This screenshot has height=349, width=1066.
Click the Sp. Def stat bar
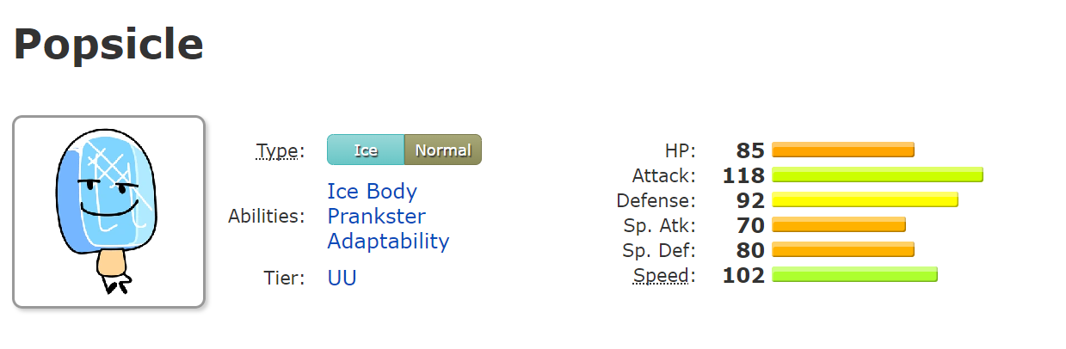click(843, 250)
